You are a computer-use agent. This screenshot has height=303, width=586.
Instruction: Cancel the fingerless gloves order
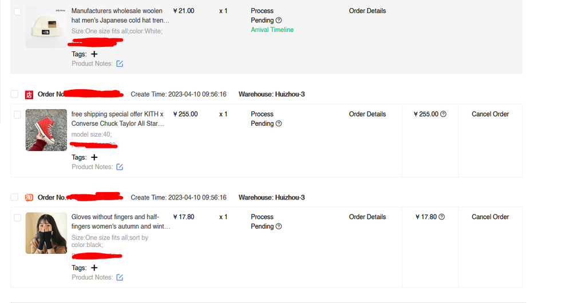tap(490, 217)
